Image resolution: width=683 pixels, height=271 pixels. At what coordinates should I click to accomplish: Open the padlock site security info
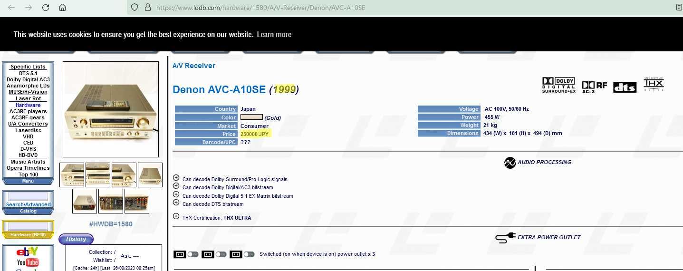[x=147, y=8]
